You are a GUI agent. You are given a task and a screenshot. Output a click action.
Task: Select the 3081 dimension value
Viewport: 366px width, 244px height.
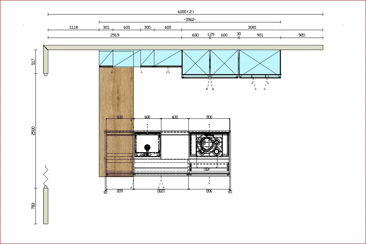pyautogui.click(x=252, y=27)
